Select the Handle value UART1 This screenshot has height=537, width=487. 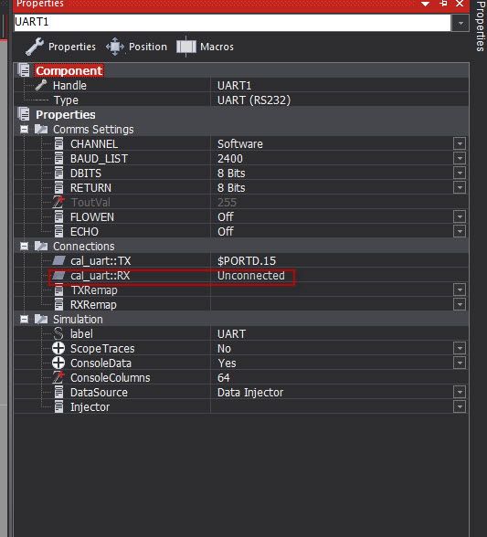tap(235, 85)
